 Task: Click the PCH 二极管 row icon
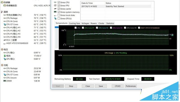(x=5, y=40)
